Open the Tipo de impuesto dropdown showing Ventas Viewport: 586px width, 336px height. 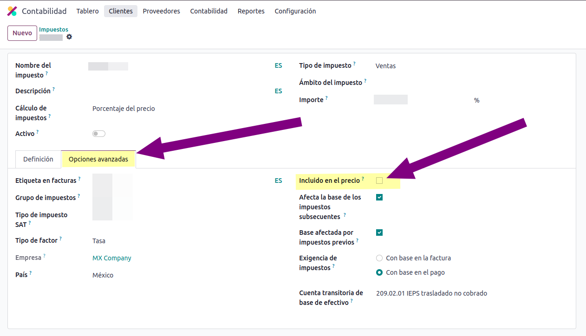(x=418, y=66)
